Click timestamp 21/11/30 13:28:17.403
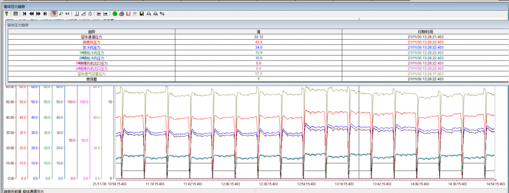The image size is (509, 193). tap(425, 74)
